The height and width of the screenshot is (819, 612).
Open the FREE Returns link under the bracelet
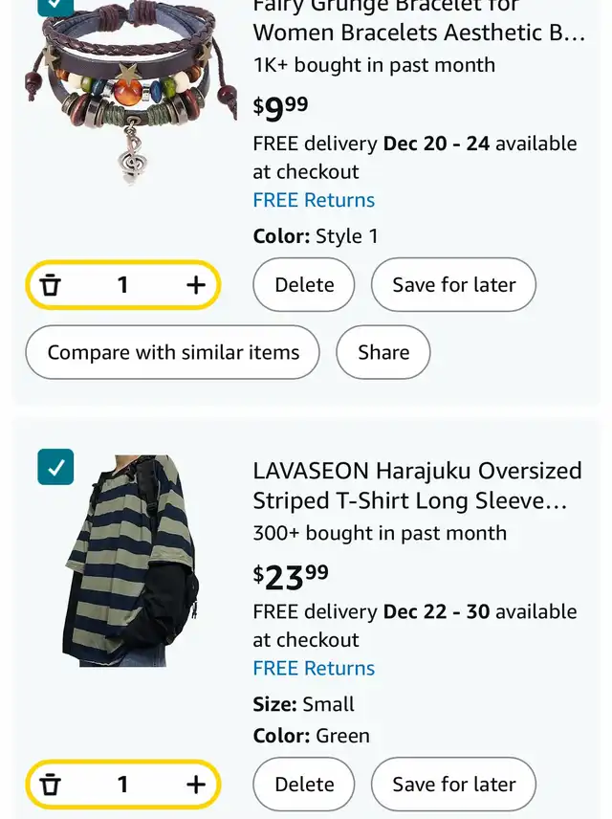coord(314,200)
